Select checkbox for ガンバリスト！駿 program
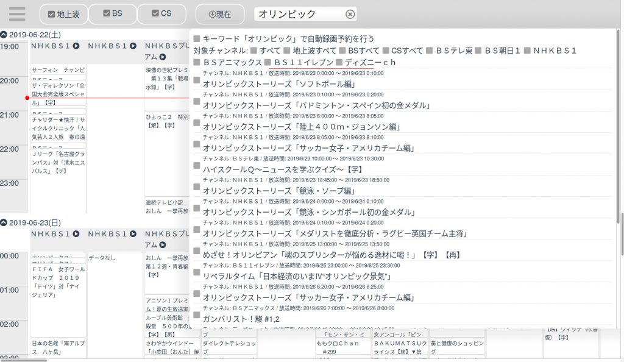The image size is (624, 362). point(197,315)
